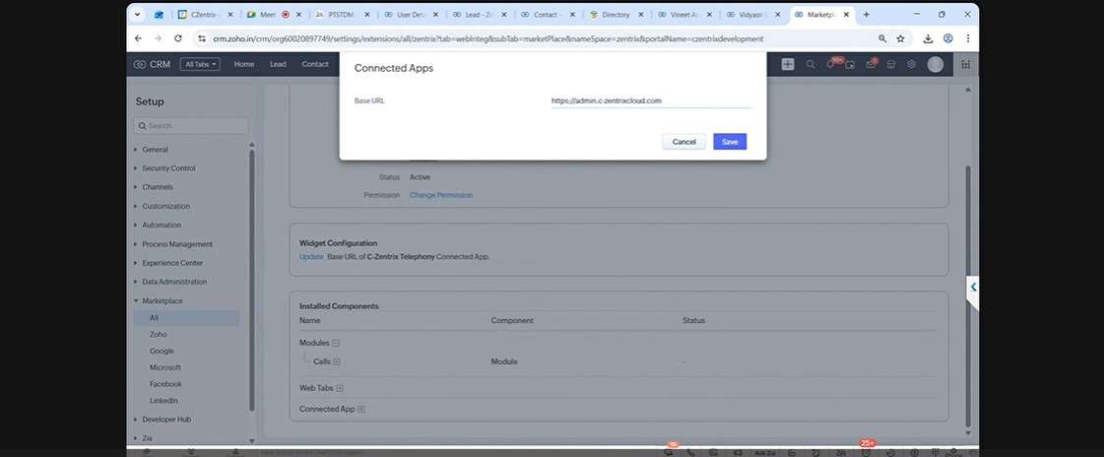1104x457 pixels.
Task: Open the All Tabs dropdown
Action: (200, 64)
